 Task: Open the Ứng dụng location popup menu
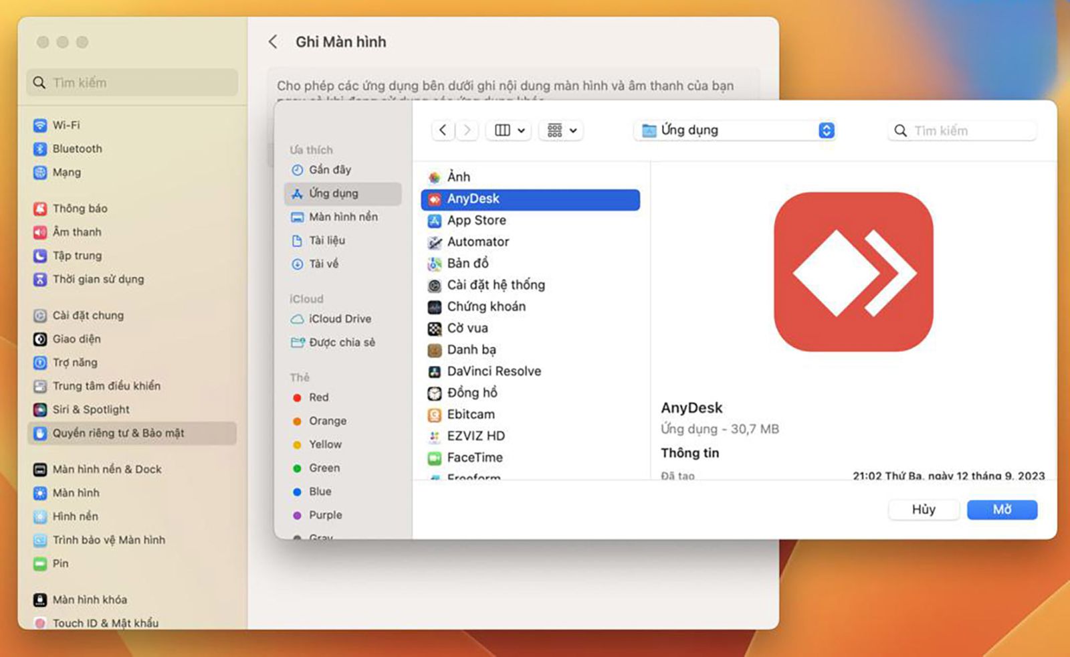735,130
